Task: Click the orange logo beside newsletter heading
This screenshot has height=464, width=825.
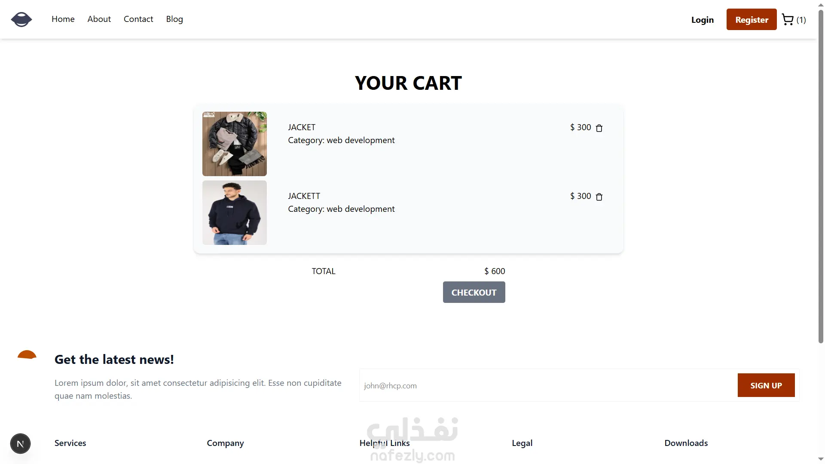Action: pyautogui.click(x=27, y=355)
